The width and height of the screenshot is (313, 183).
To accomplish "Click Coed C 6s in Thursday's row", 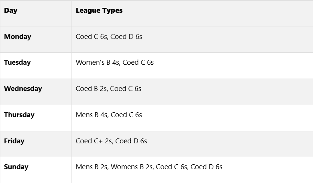I will 127,115.
